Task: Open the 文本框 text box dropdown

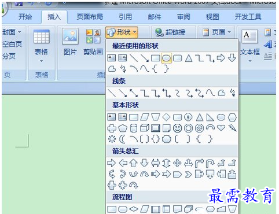Action: [250, 46]
